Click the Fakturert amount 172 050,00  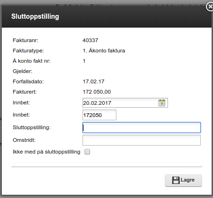(x=97, y=92)
